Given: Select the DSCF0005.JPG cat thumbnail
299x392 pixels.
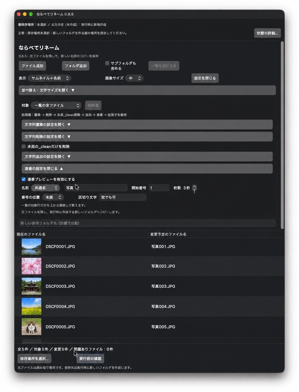Looking at the screenshot, I should click(31, 327).
